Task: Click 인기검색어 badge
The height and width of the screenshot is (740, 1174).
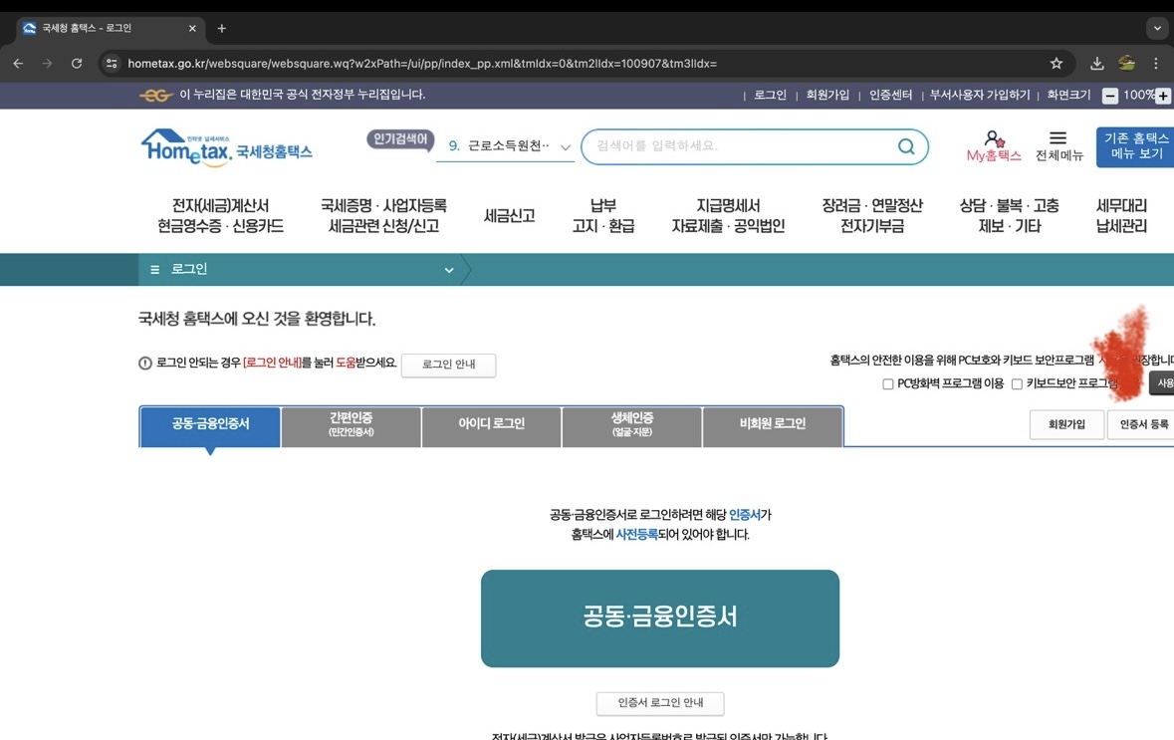Action: pyautogui.click(x=400, y=139)
